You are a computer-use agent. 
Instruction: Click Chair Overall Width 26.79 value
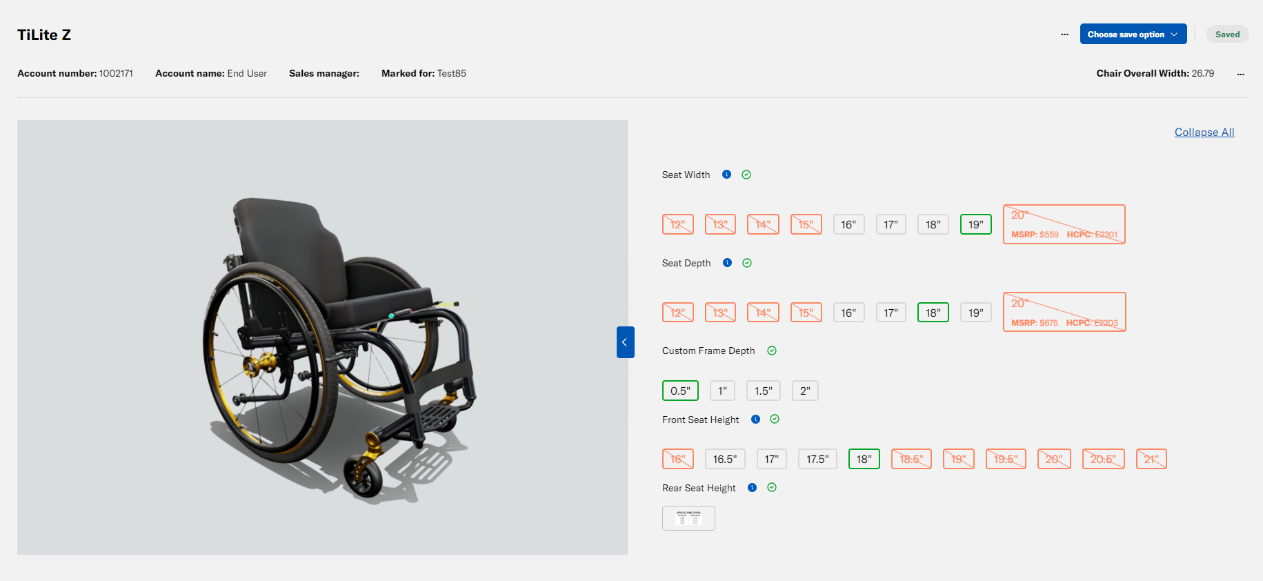[1203, 73]
